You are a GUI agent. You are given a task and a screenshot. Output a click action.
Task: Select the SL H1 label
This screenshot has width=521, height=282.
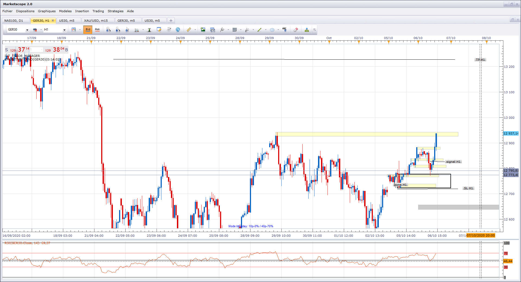468,188
